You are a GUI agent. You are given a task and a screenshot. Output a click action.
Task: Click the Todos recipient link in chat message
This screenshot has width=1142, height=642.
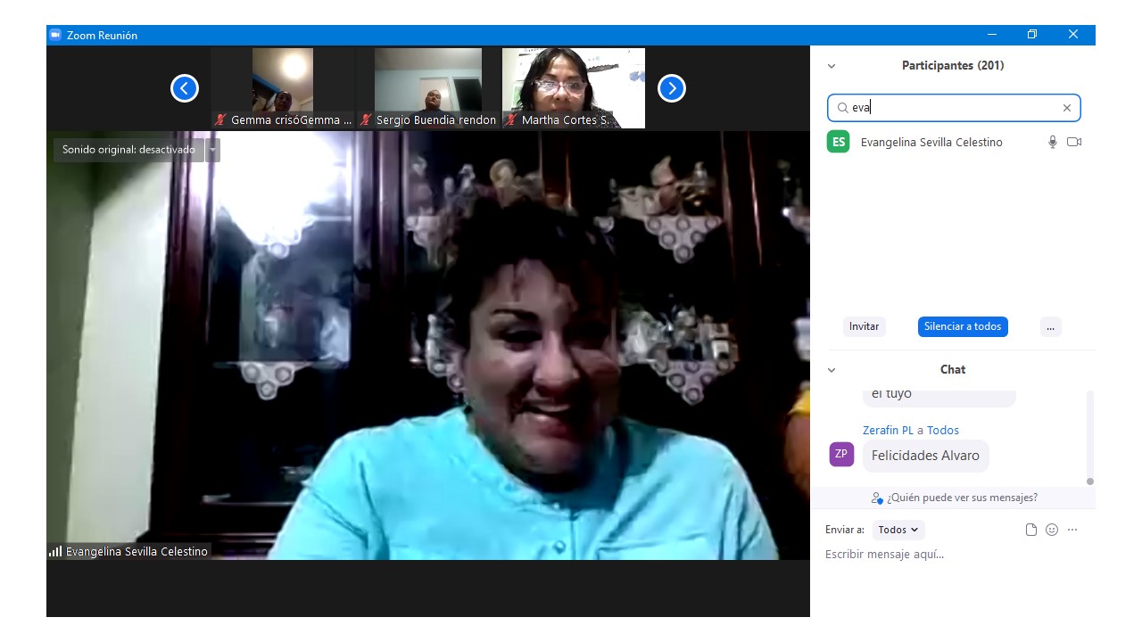coord(943,430)
